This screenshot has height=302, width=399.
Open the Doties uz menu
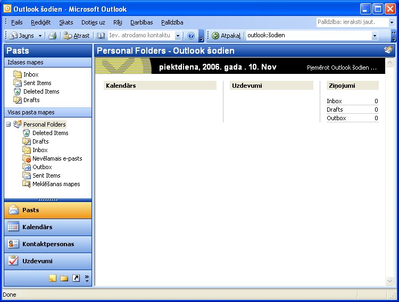coord(93,22)
